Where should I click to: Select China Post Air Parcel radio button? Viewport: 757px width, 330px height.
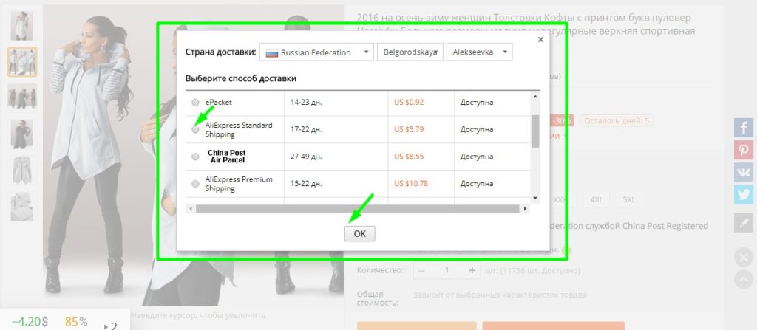195,157
